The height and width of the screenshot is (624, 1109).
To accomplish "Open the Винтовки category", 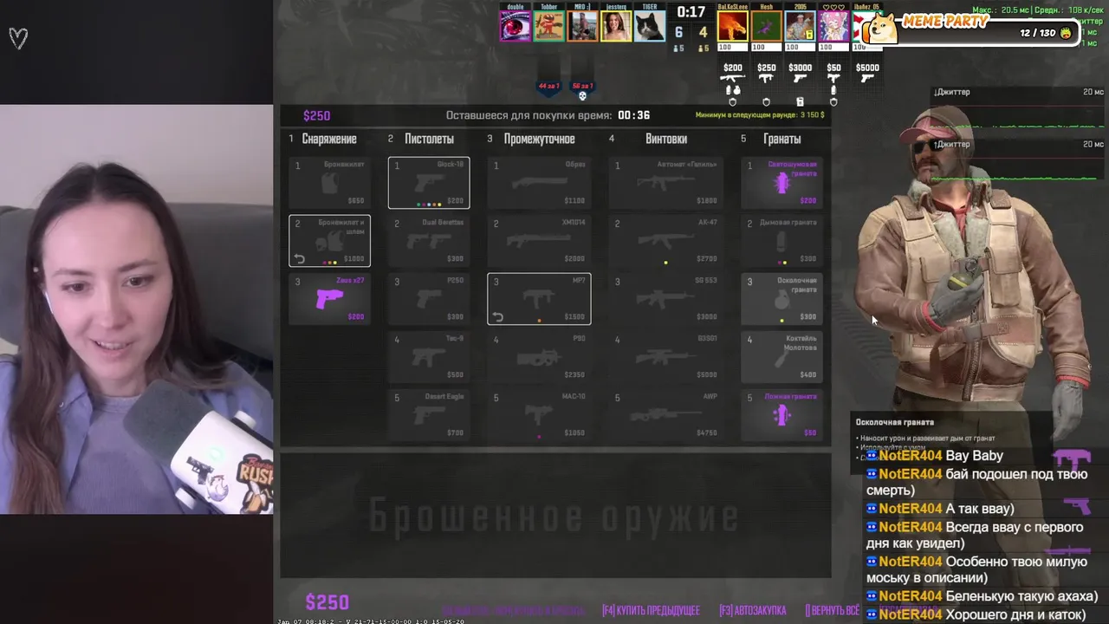I will tap(666, 139).
